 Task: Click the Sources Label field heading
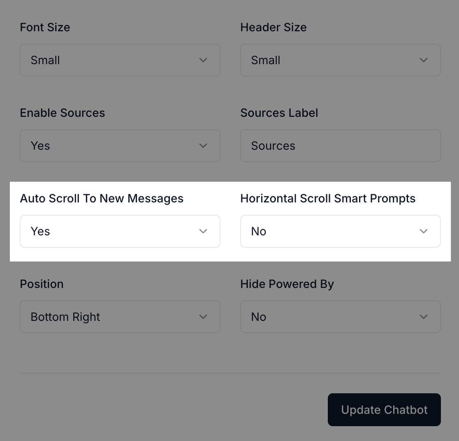coord(279,113)
